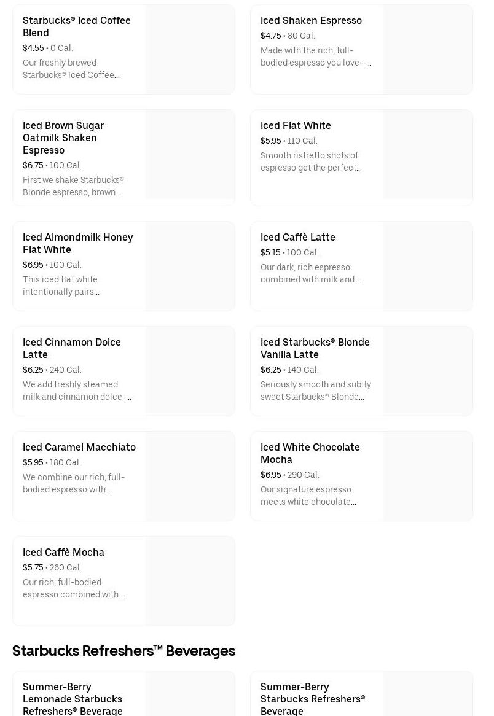Screen dimensions: 494x716
Task: Choose the Iced Caffè Mocha title
Action: (63, 552)
